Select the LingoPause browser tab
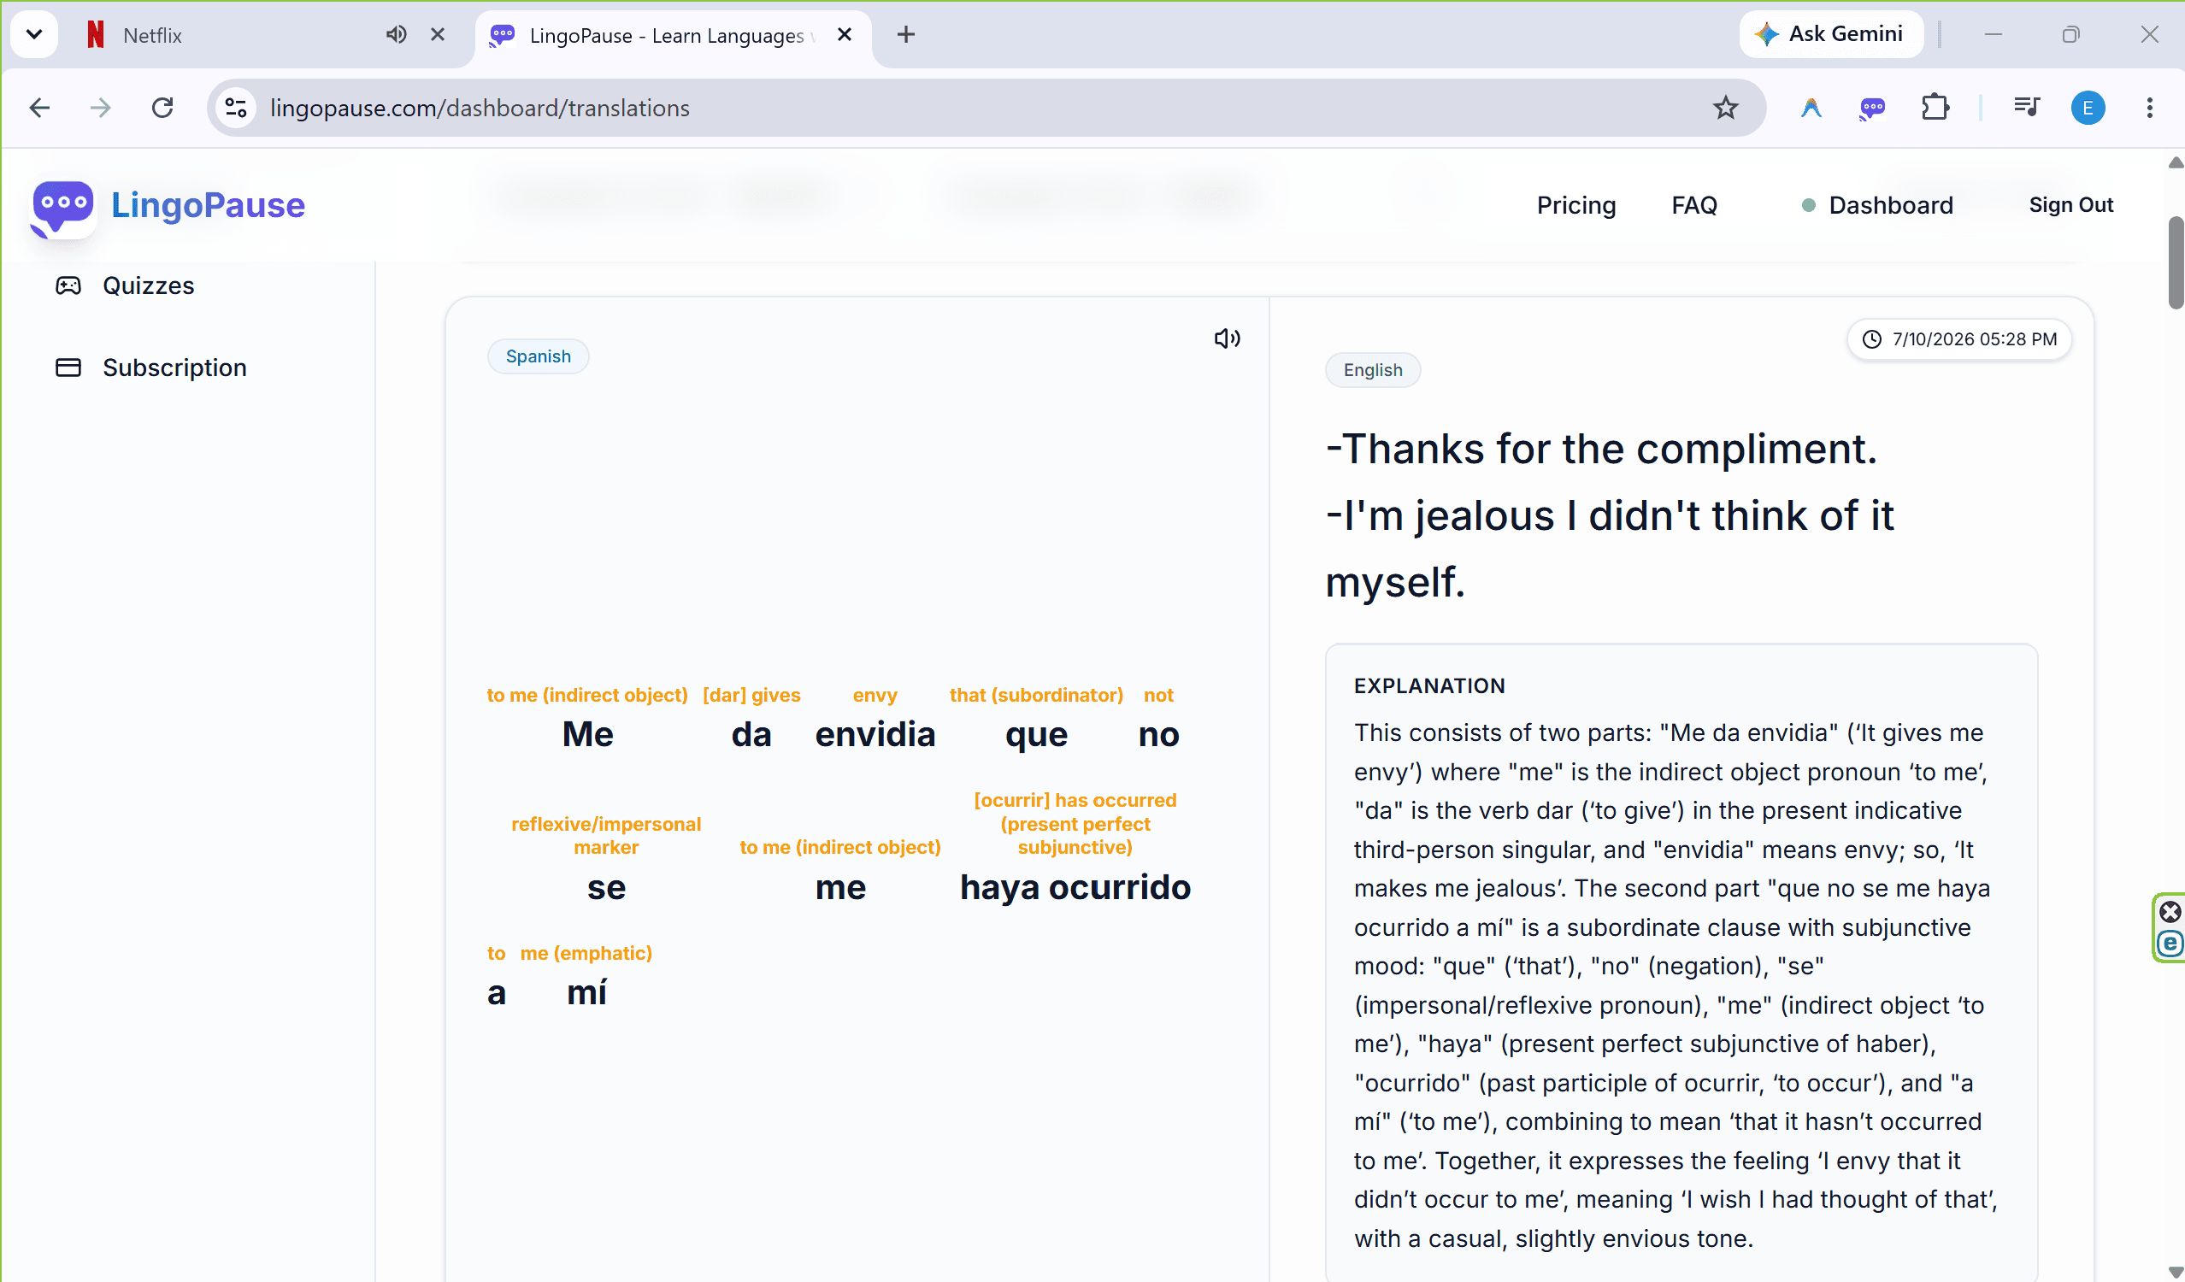This screenshot has width=2185, height=1282. pos(672,35)
